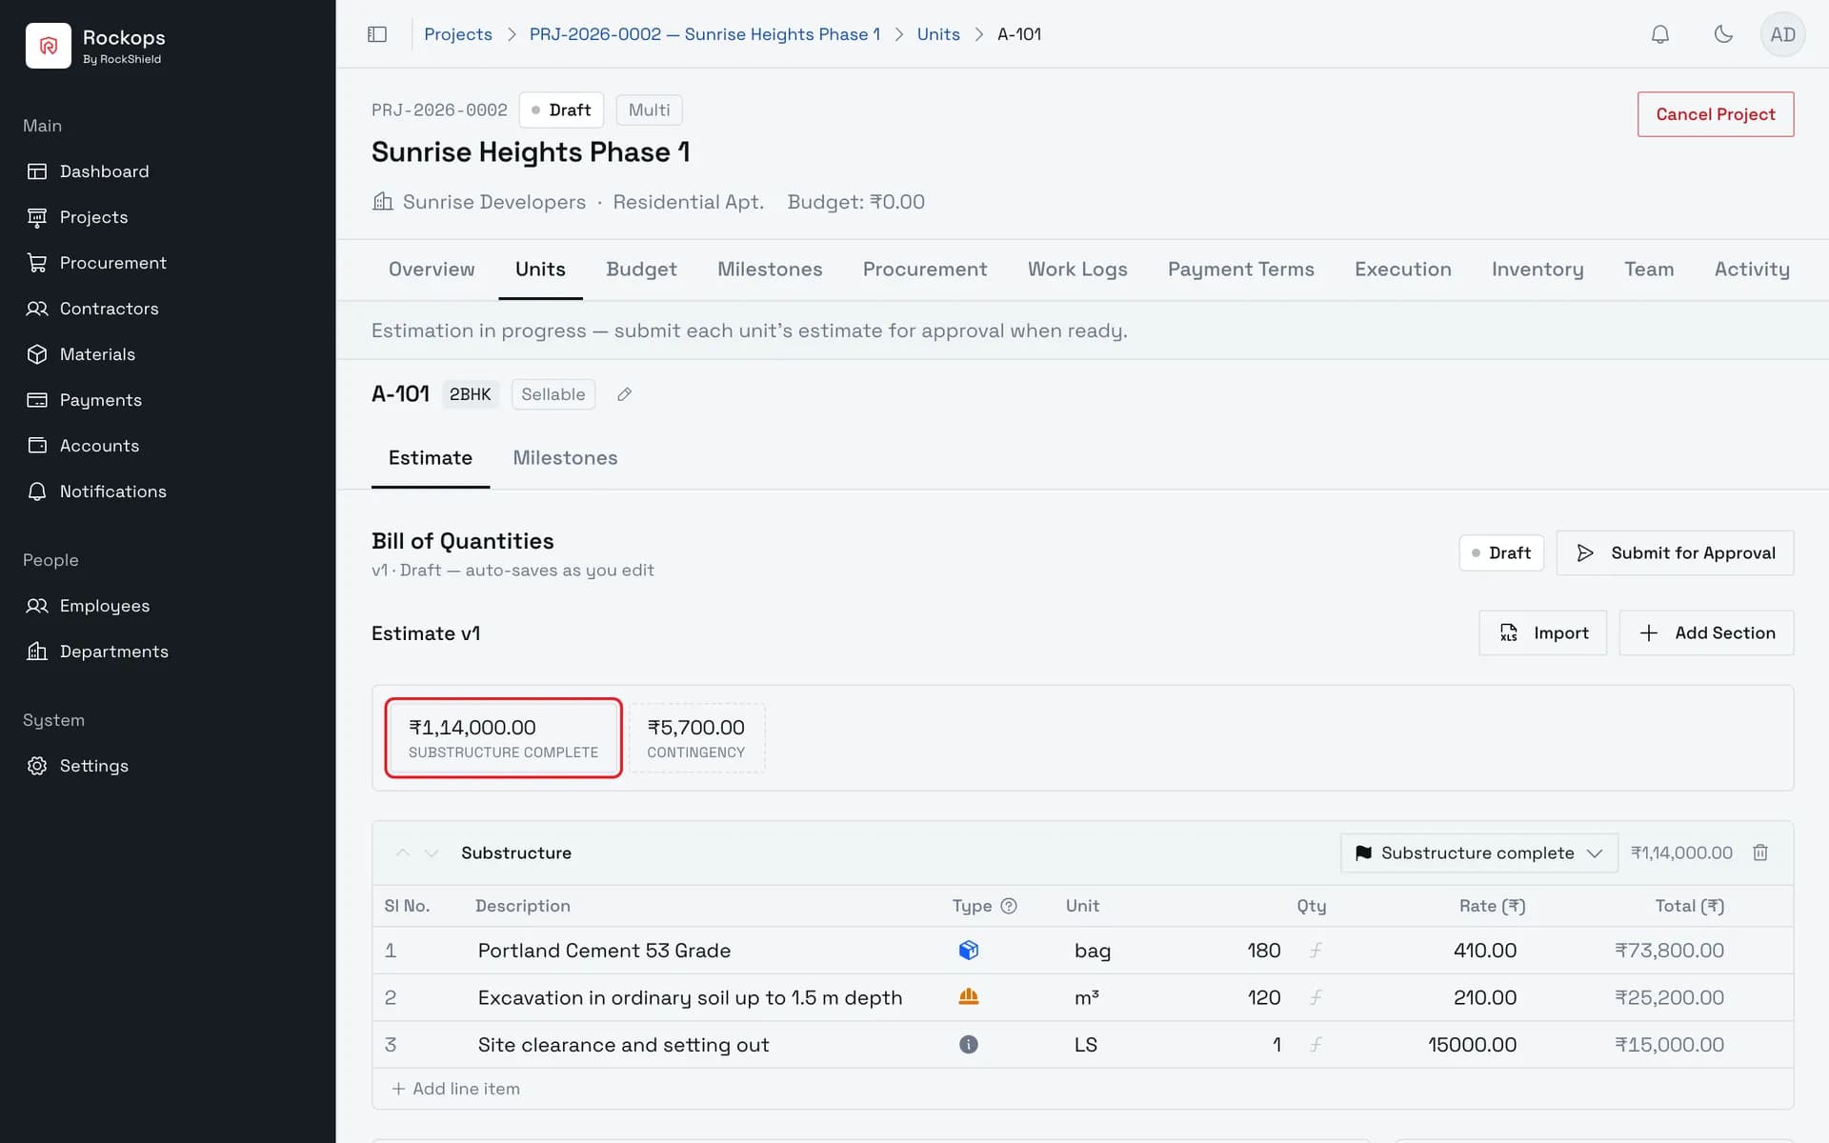Screen dimensions: 1829x1143
Task: Open formula icon beside quantity 120
Action: click(x=1316, y=997)
